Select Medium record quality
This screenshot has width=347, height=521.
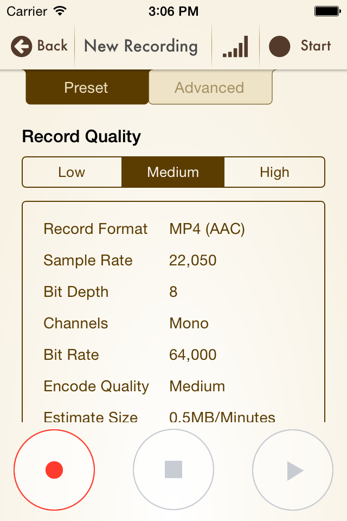[173, 172]
